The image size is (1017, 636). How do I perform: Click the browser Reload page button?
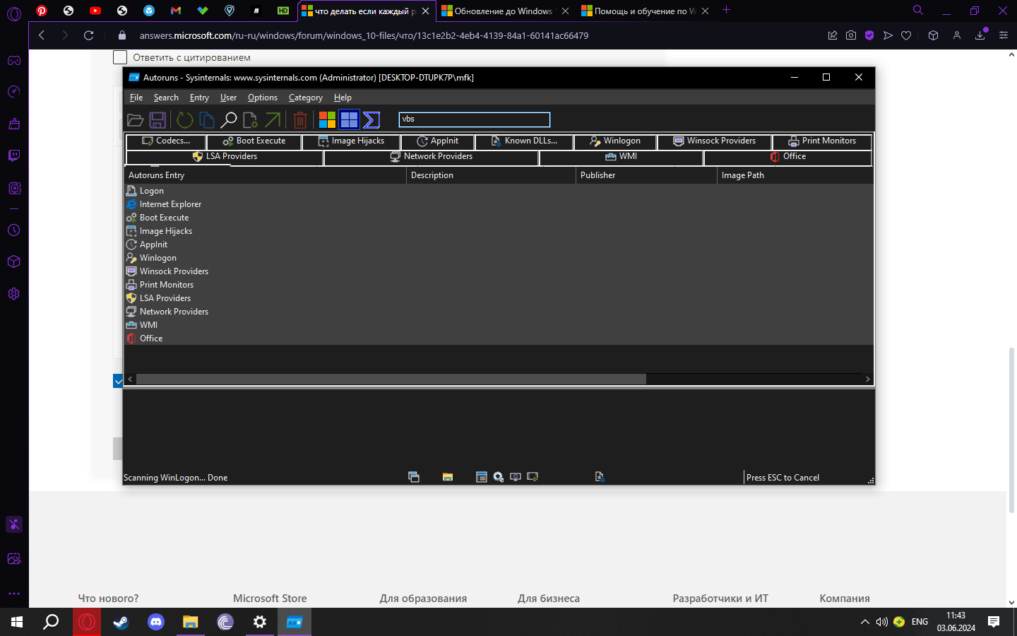(x=88, y=35)
